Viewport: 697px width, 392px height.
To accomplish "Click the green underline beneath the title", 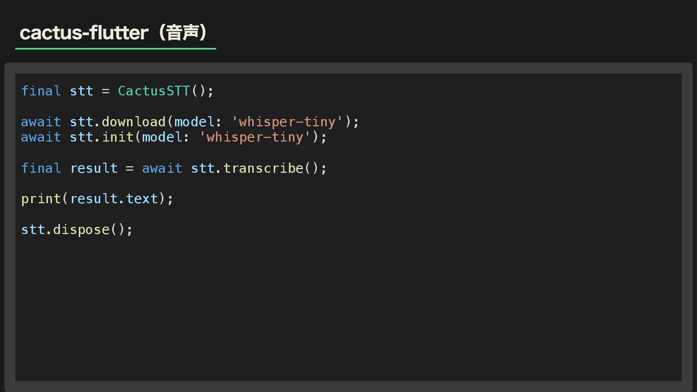I will tap(115, 48).
